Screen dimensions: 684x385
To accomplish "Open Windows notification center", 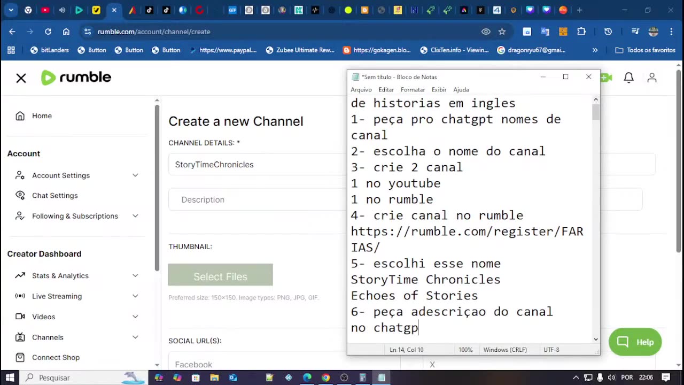I will [666, 378].
